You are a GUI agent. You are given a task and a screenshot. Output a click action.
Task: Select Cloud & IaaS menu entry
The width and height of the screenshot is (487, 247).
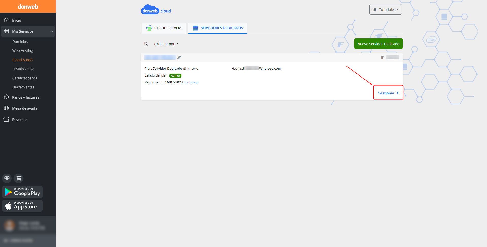tap(23, 60)
